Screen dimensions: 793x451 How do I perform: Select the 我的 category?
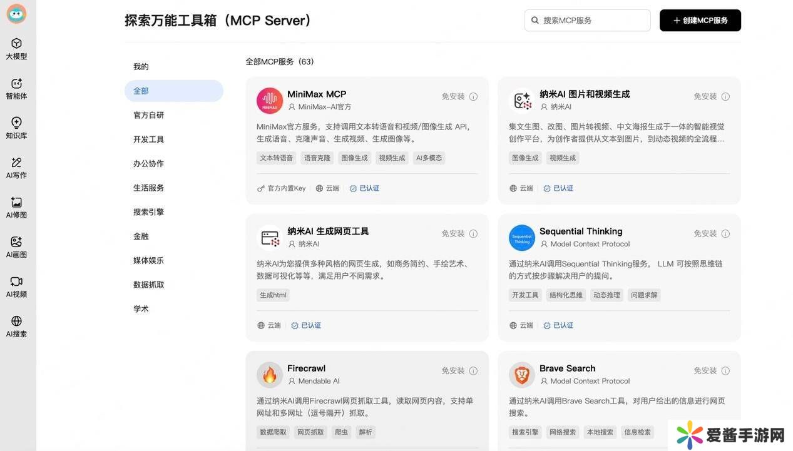(141, 66)
